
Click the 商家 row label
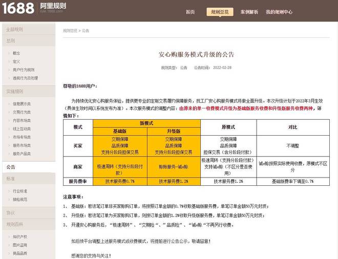(78, 167)
